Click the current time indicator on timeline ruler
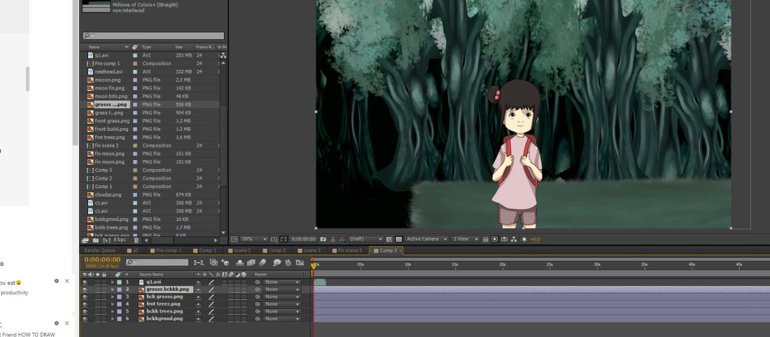 (314, 266)
